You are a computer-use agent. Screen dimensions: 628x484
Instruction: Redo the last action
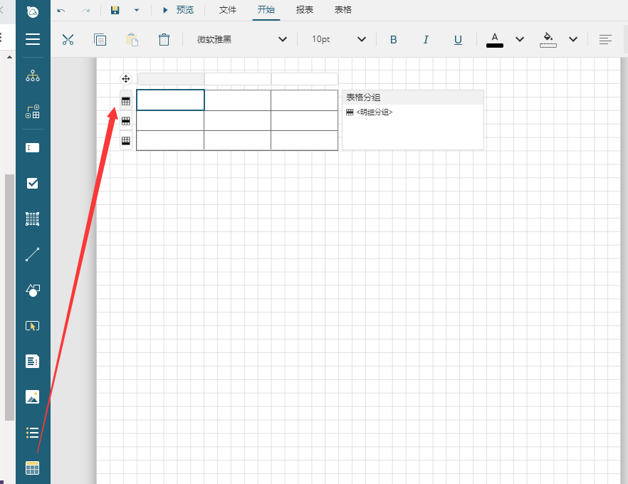pos(86,11)
